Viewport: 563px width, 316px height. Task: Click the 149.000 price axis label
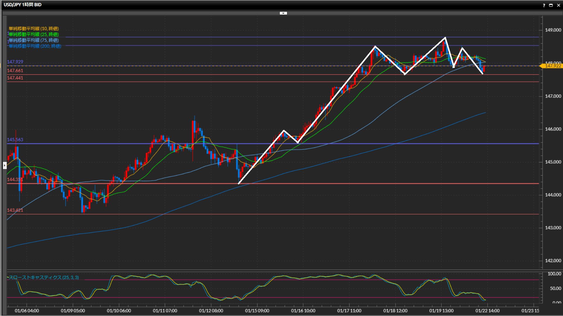(x=553, y=30)
